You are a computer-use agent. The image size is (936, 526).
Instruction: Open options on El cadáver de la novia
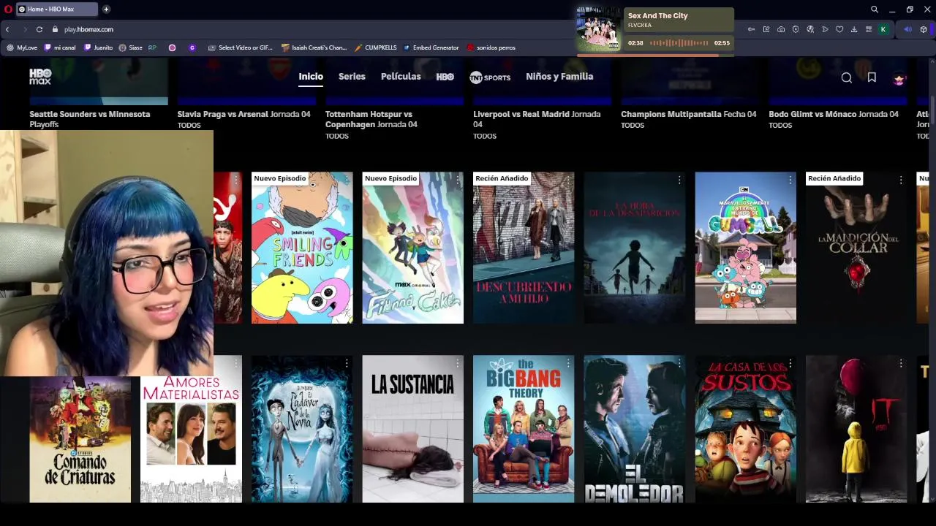347,363
